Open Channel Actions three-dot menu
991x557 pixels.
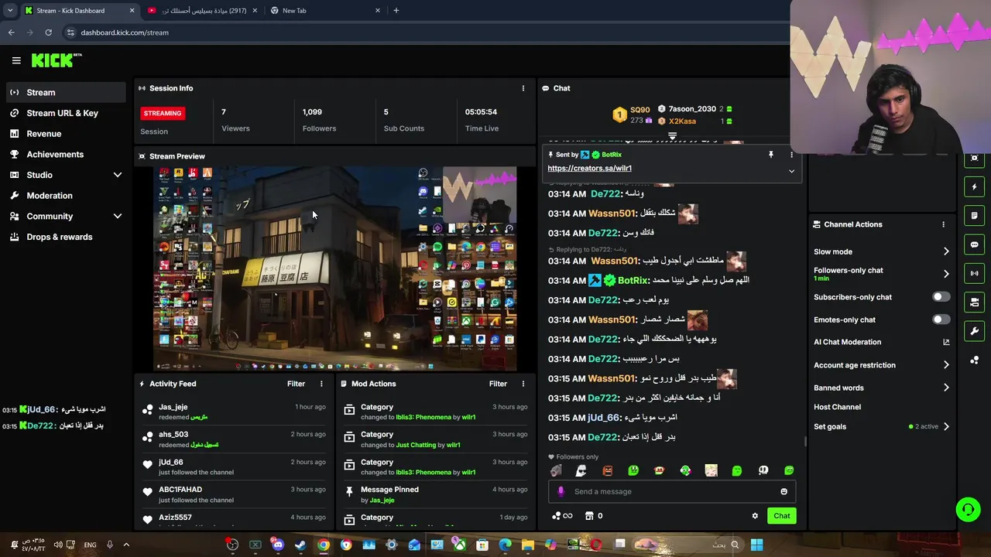point(943,224)
